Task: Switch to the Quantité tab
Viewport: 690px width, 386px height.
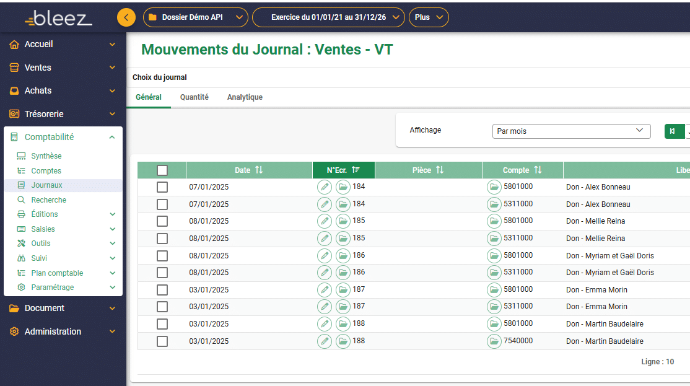Action: [x=194, y=97]
